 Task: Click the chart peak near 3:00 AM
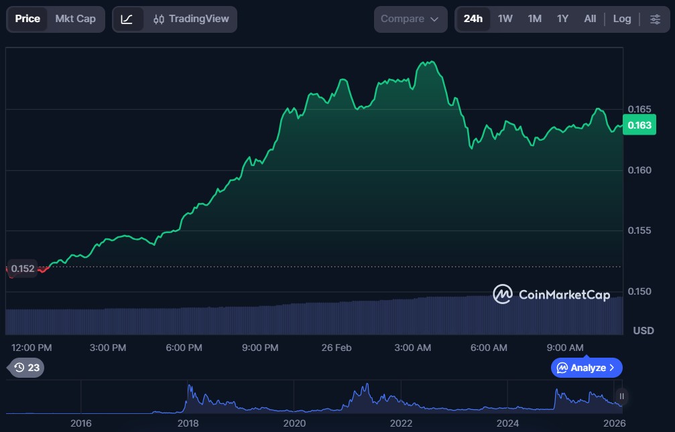427,63
